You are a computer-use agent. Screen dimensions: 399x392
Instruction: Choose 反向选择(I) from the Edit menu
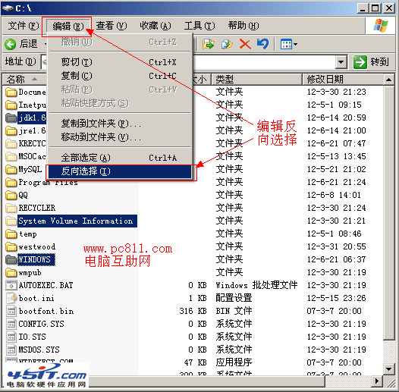(120, 171)
